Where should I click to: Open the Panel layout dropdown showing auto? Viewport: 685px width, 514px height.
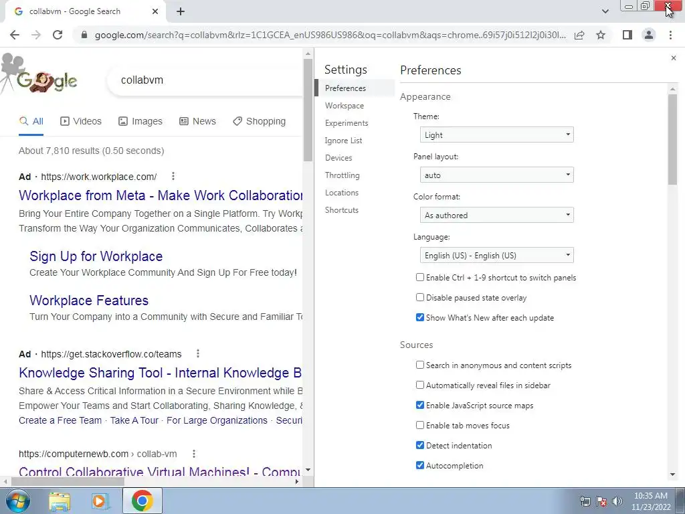(x=497, y=175)
